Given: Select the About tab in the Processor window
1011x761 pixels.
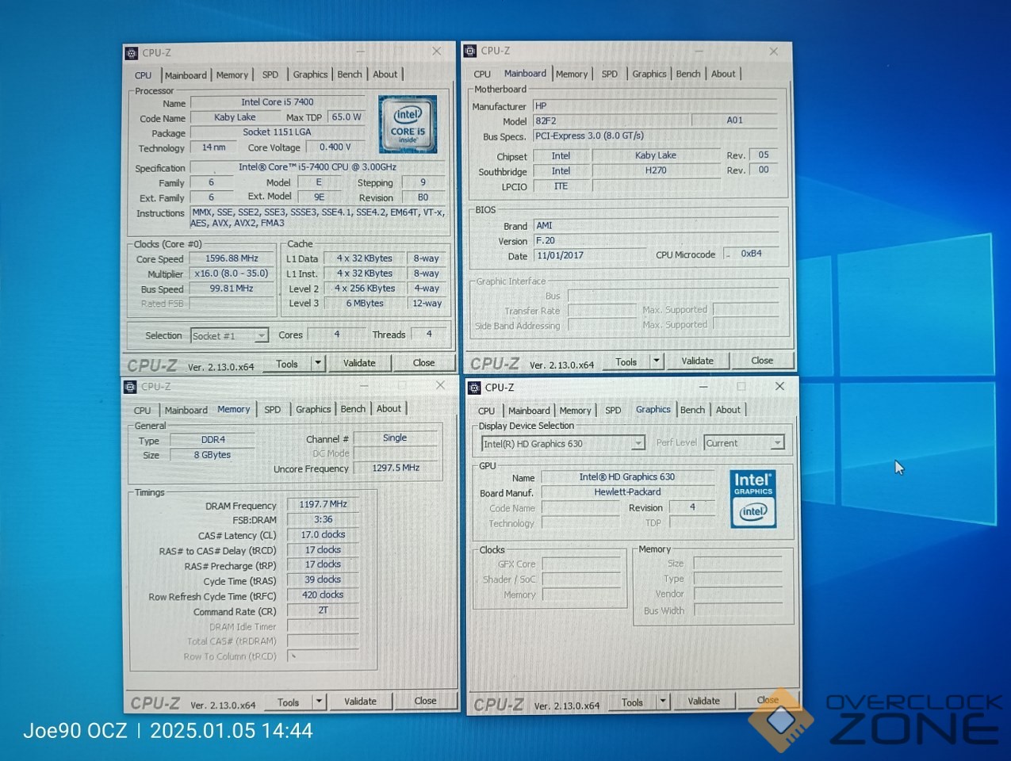Looking at the screenshot, I should pos(385,75).
